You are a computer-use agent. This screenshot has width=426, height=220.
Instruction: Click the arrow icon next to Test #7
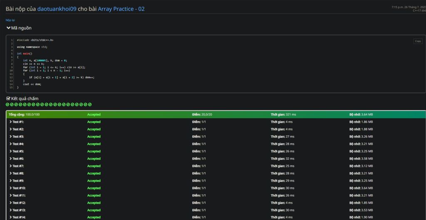point(10,166)
